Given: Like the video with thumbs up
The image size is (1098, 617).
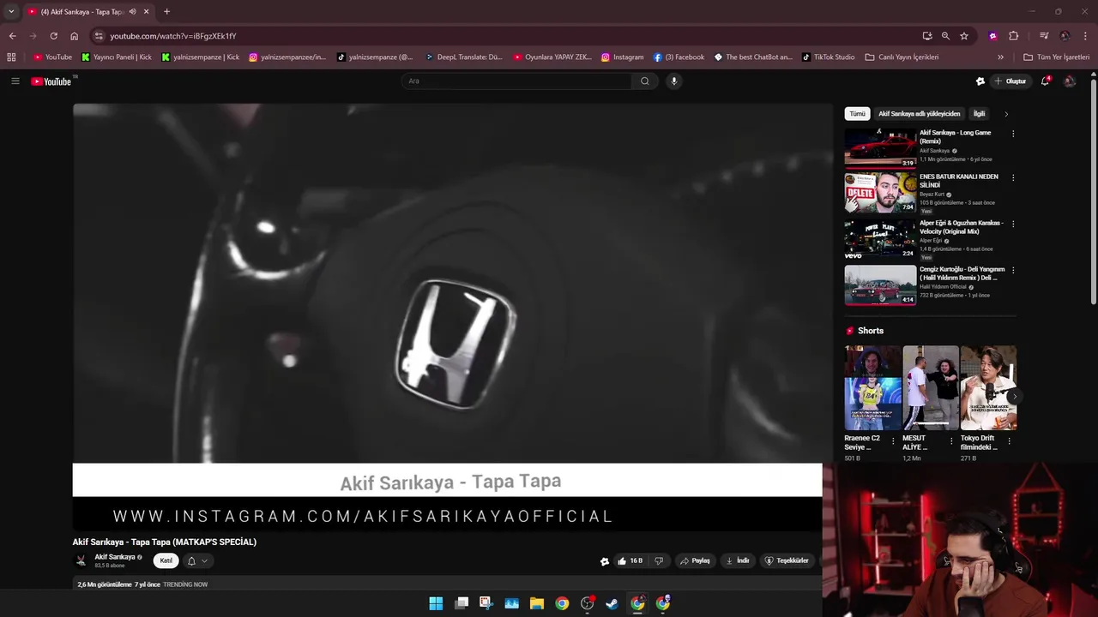Looking at the screenshot, I should coord(630,561).
